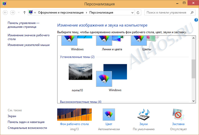Open 'Оформление и персонализация' breadcrumb
199x135 pixels.
tap(61, 13)
